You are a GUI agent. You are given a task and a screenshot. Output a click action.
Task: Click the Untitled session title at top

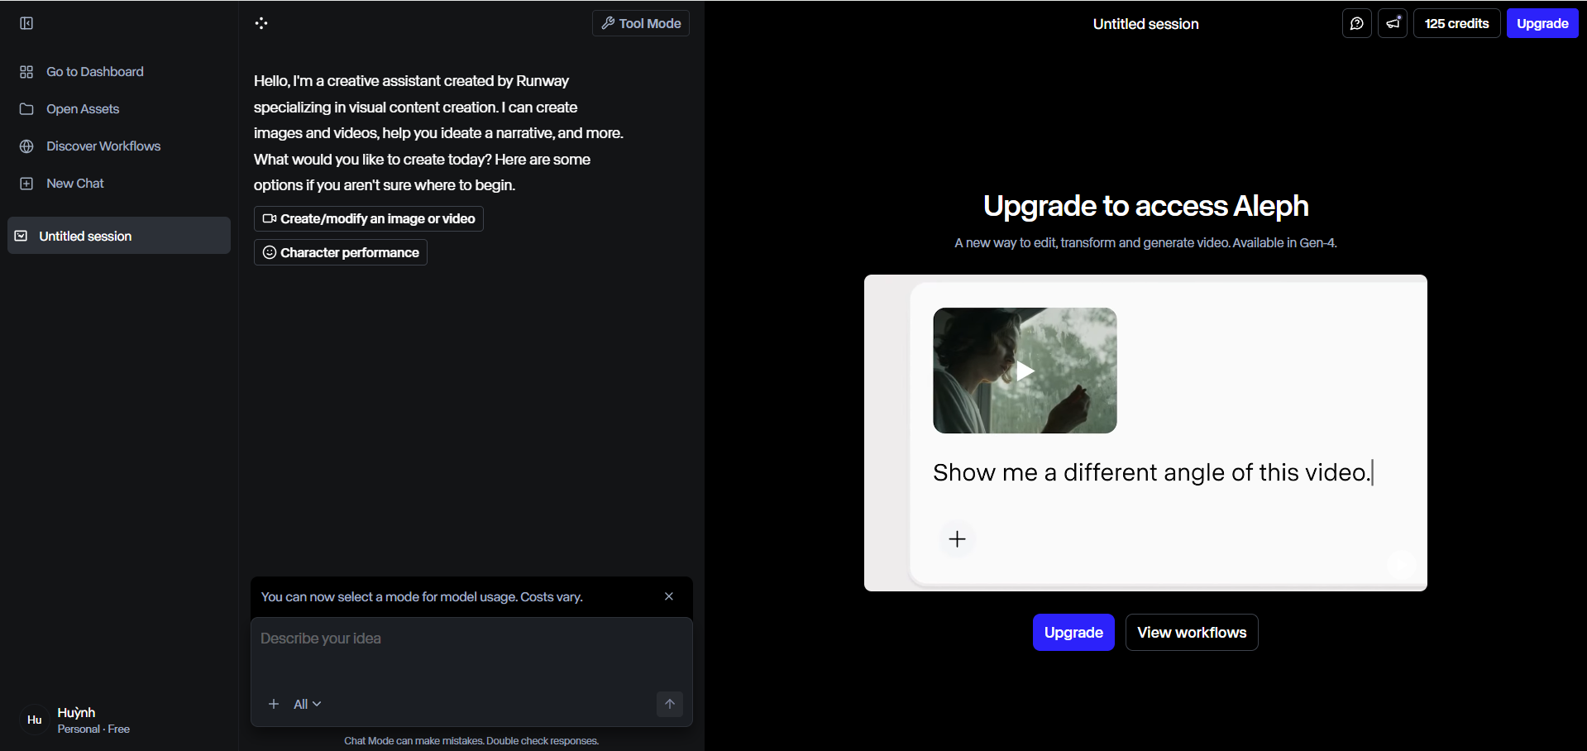click(1145, 24)
